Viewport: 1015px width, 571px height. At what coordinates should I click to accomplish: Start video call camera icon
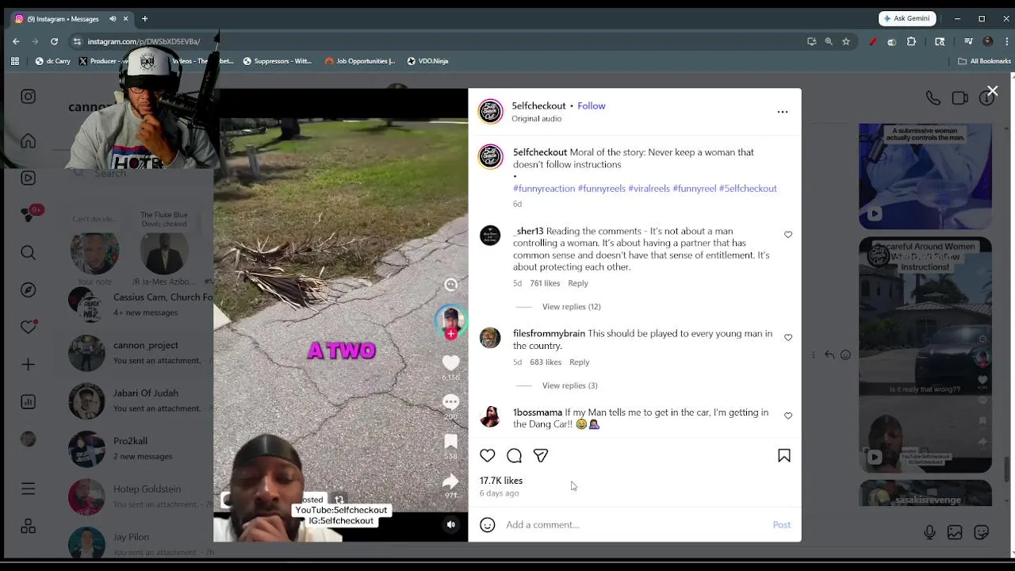pyautogui.click(x=959, y=98)
